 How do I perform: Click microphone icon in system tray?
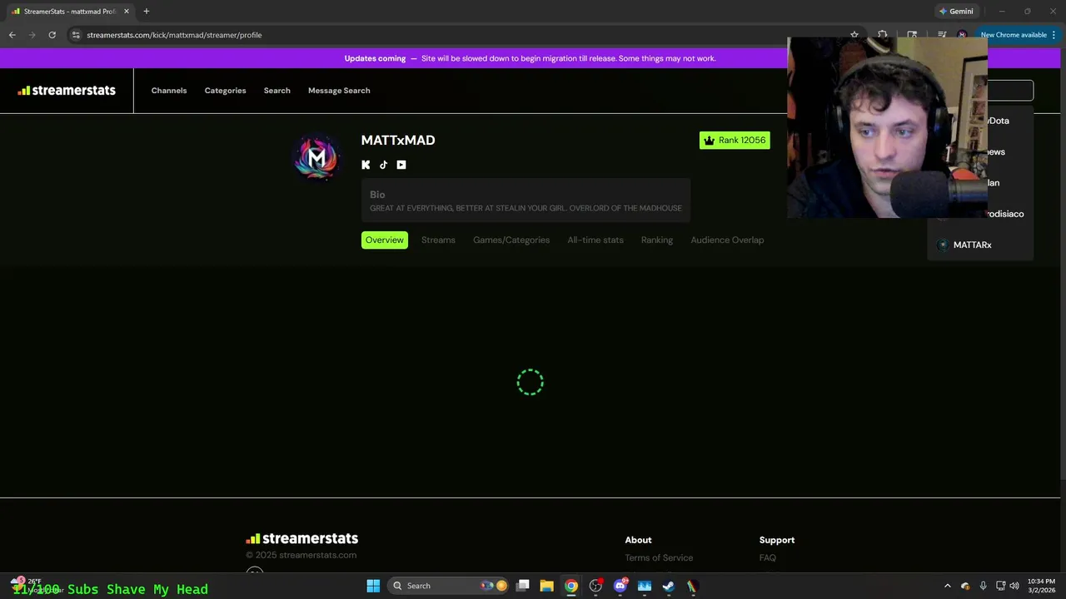click(984, 586)
